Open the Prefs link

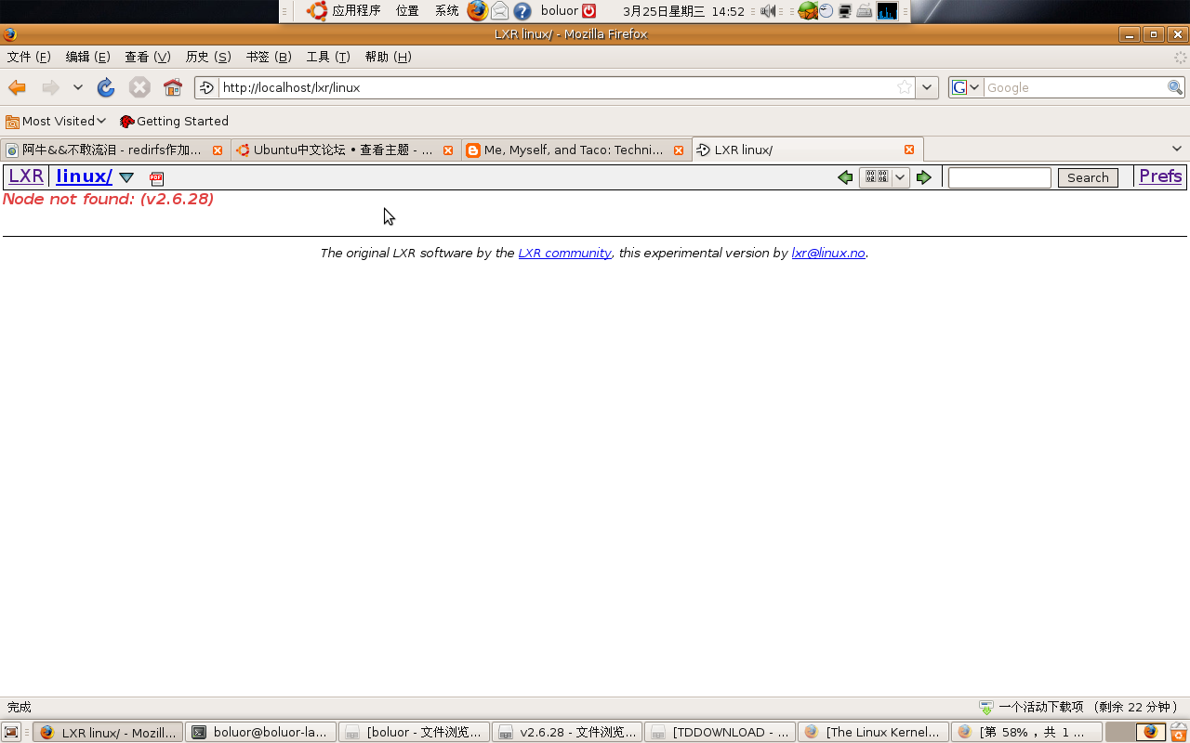pyautogui.click(x=1160, y=176)
